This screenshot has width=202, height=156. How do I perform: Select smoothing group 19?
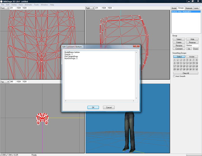tap(181, 66)
